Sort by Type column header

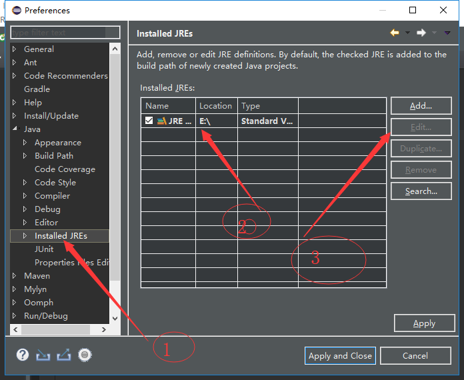[x=268, y=105]
